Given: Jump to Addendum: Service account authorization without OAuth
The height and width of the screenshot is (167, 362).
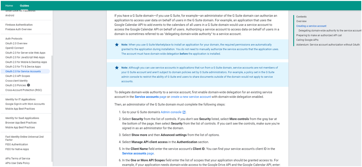Looking at the screenshot, I should coord(328,44).
